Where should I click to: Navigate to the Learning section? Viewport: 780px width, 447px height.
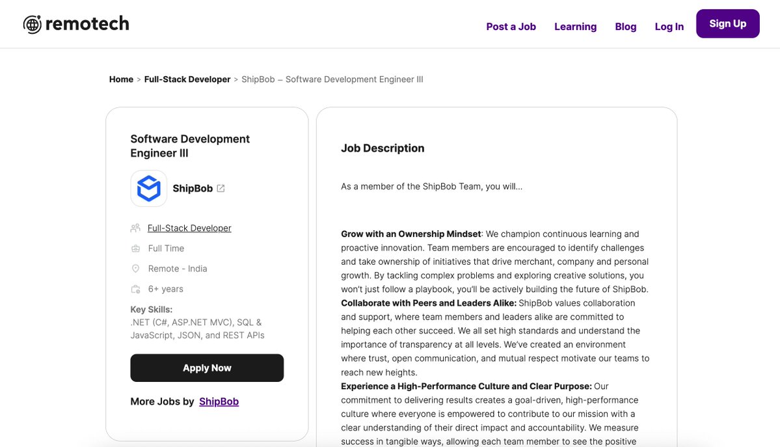(575, 26)
